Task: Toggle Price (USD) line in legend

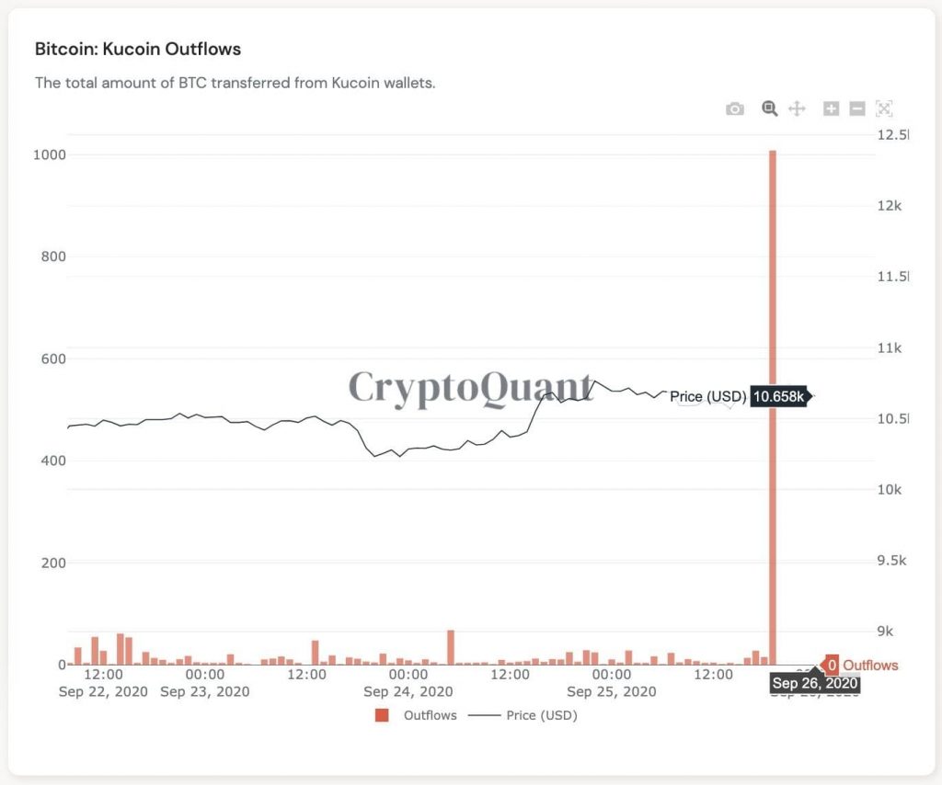Action: (541, 715)
